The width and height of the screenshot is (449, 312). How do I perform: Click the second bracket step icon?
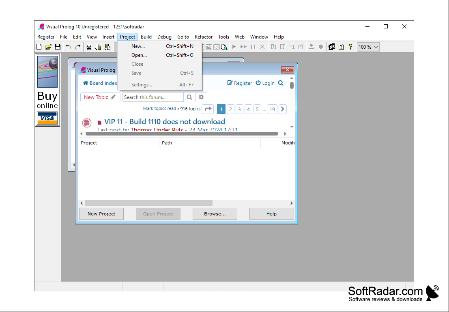click(x=283, y=47)
